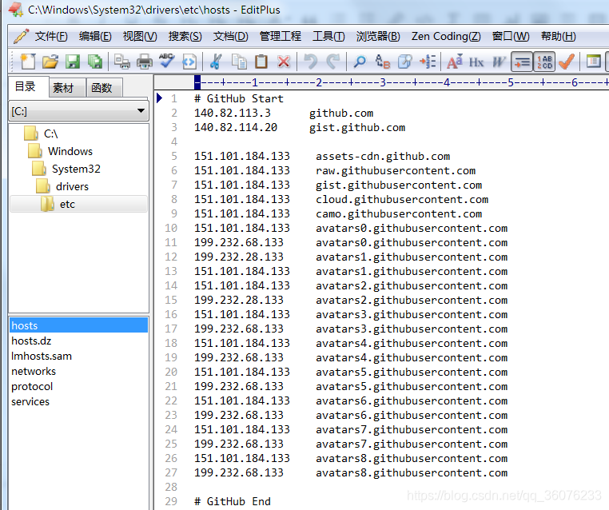Screen dimensions: 609x510
Task: Click assets-cdn.github.com on line 5
Action: tap(383, 156)
